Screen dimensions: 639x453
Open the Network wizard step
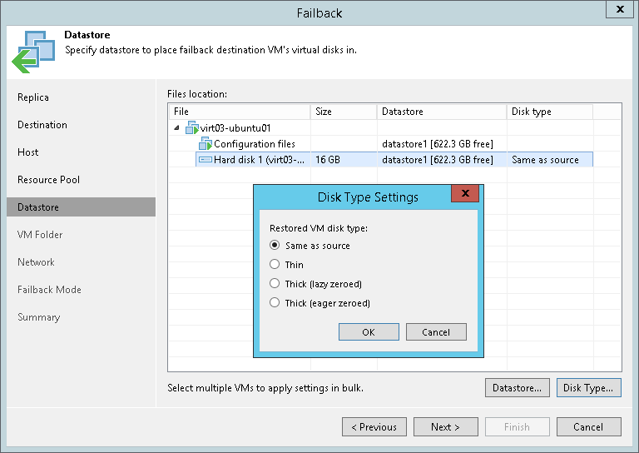click(36, 262)
